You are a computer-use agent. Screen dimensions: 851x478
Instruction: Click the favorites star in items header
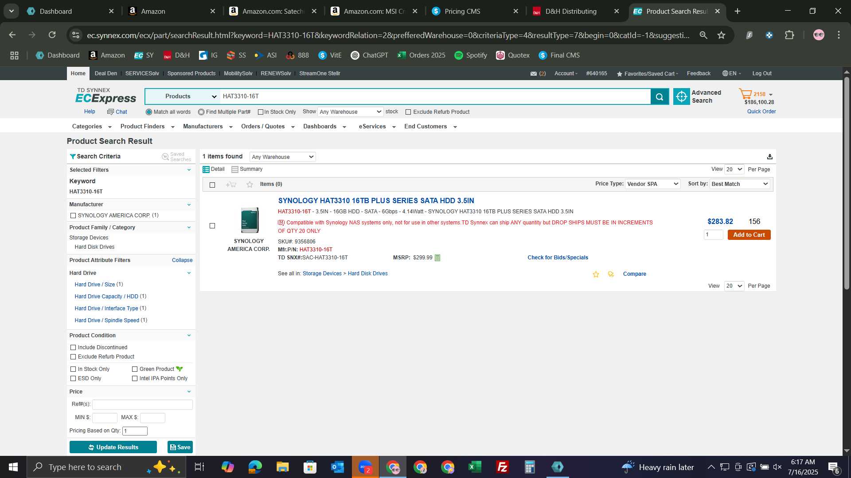250,185
